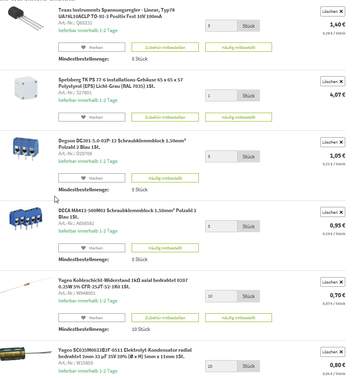Click 'Zubehör mitbestellen' for Texas Instruments regulator

(x=165, y=47)
